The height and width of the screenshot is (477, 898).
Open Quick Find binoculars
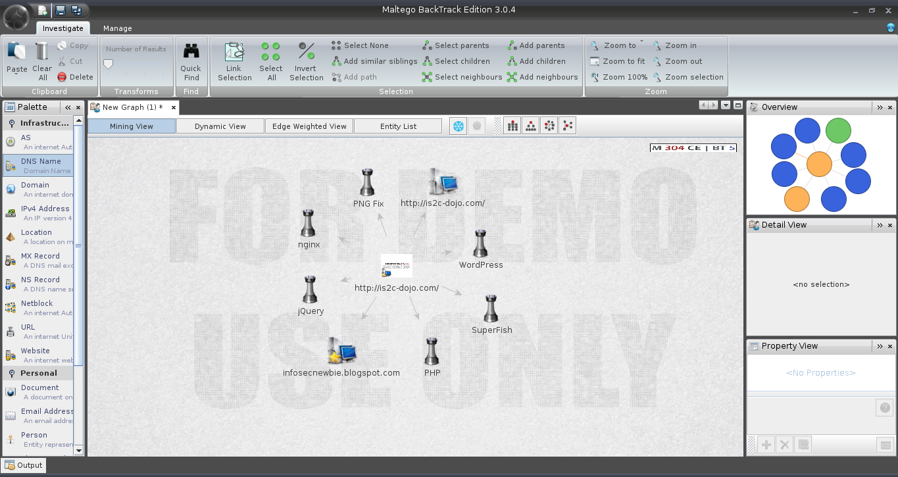191,61
